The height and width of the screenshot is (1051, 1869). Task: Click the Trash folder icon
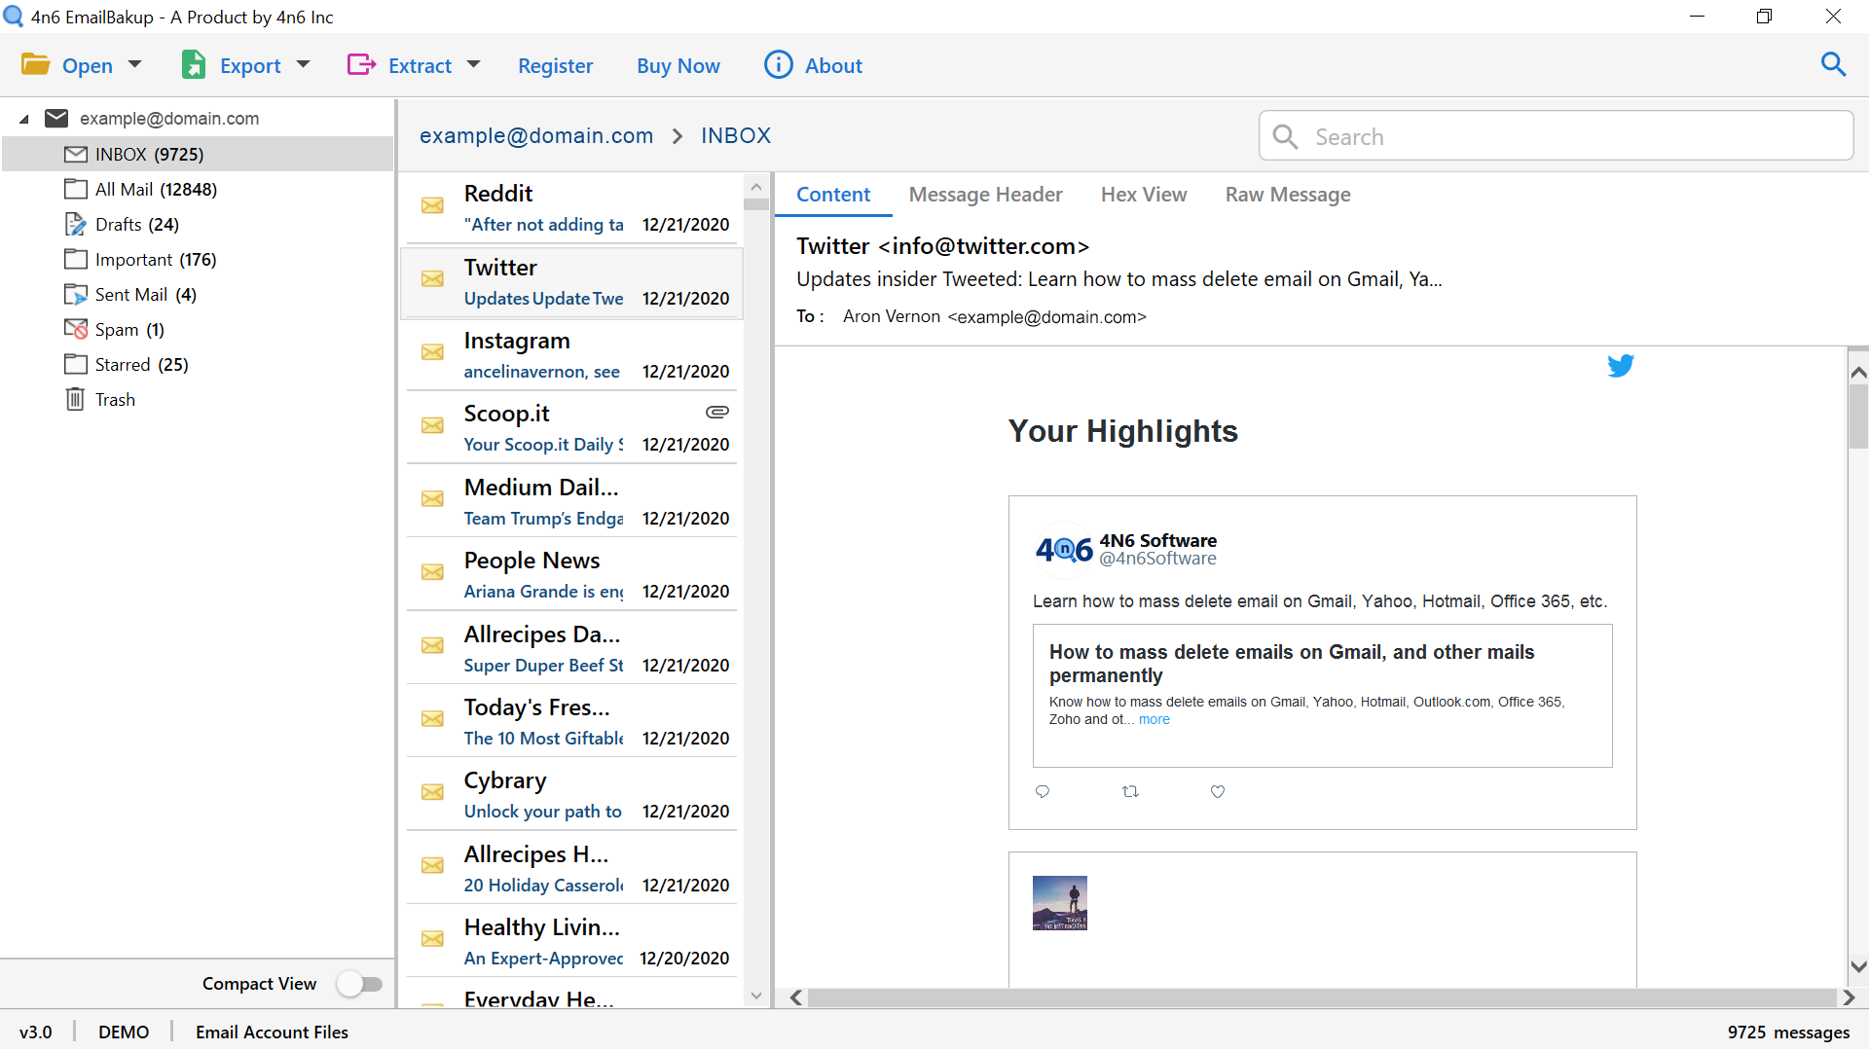coord(77,399)
